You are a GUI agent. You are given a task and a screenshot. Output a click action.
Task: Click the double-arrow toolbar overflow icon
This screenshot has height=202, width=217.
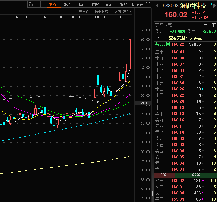tap(141, 4)
